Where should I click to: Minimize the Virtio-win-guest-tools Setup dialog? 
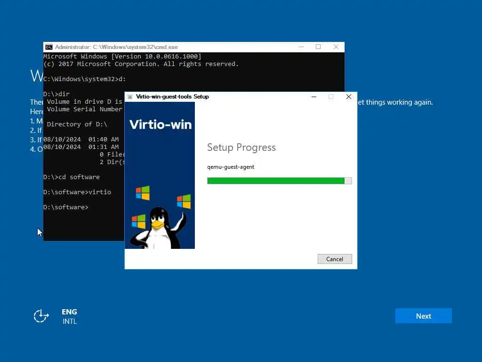(x=314, y=97)
